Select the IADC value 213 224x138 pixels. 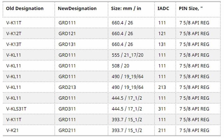[162, 87]
